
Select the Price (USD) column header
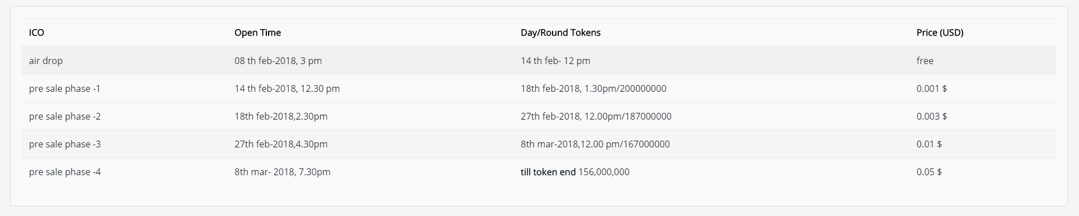pyautogui.click(x=940, y=32)
